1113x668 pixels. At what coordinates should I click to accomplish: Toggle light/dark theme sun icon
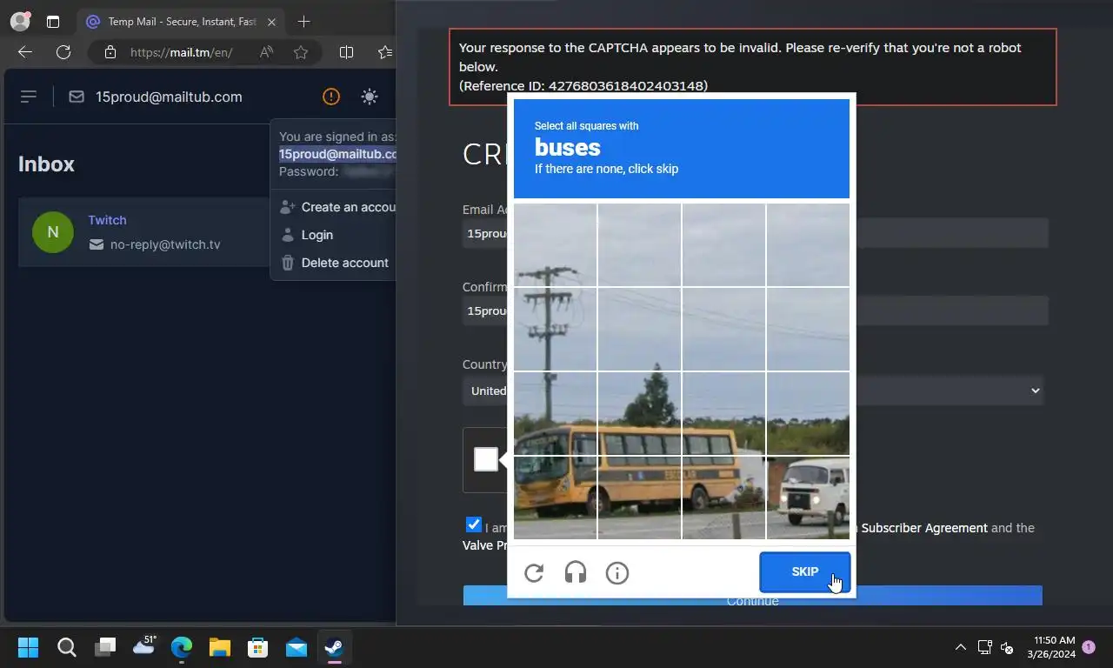coord(370,97)
